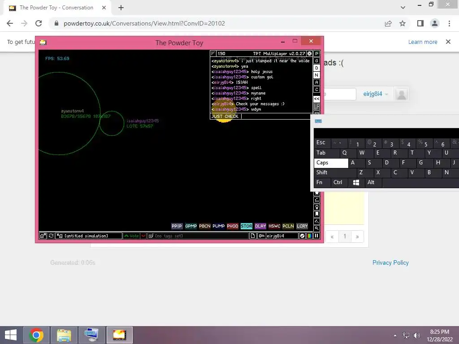Toggle the N (Newtonian gravity) sidebar button
This screenshot has height=344, width=459.
point(316,75)
